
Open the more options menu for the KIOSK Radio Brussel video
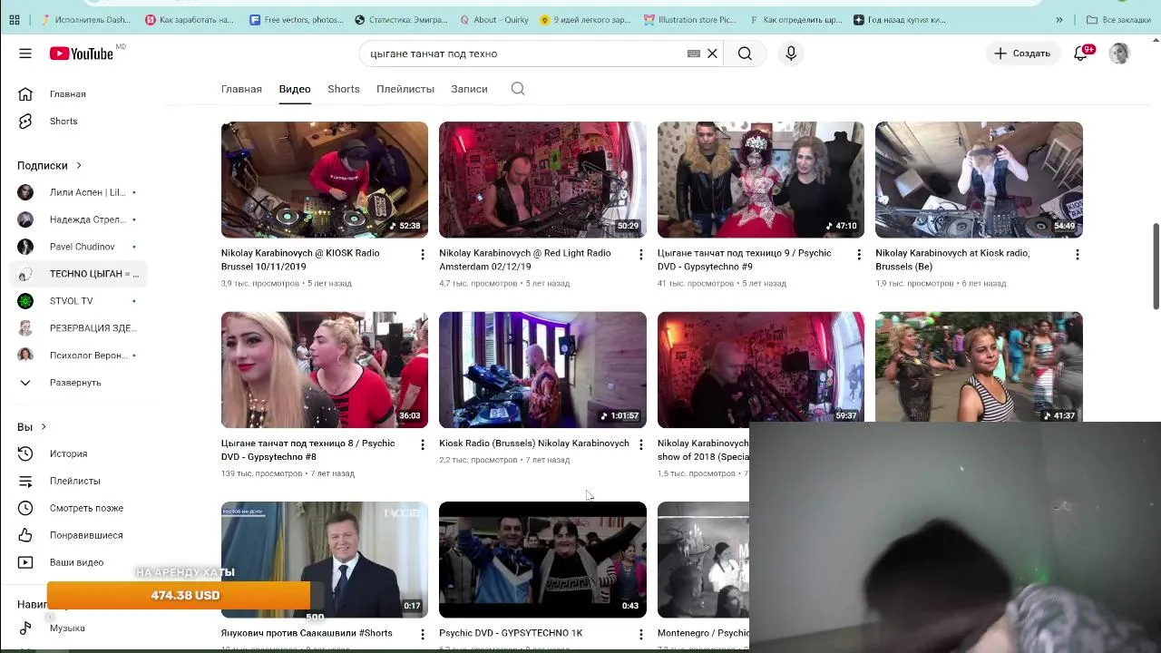point(422,255)
